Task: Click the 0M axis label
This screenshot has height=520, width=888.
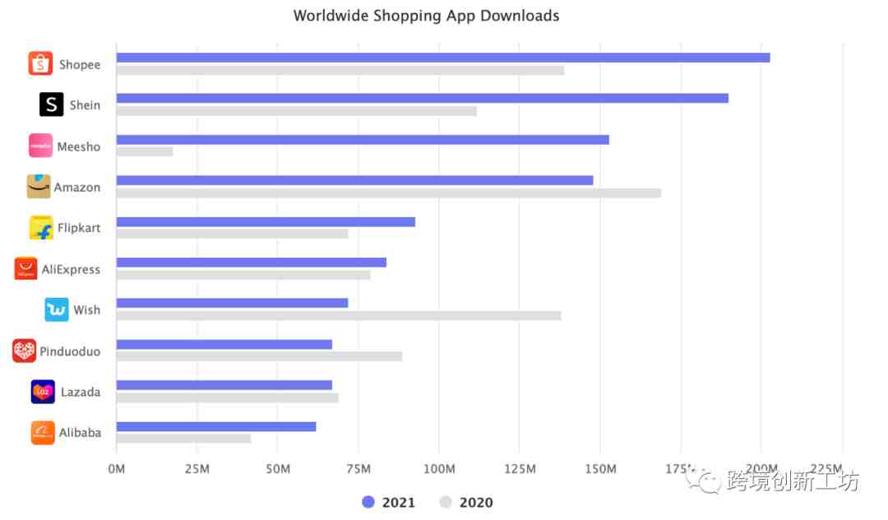Action: (x=117, y=469)
